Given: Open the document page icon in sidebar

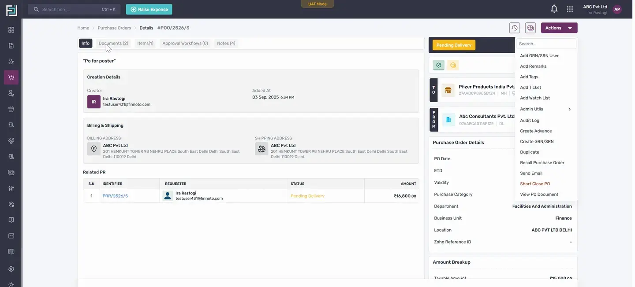Looking at the screenshot, I should click(x=11, y=46).
